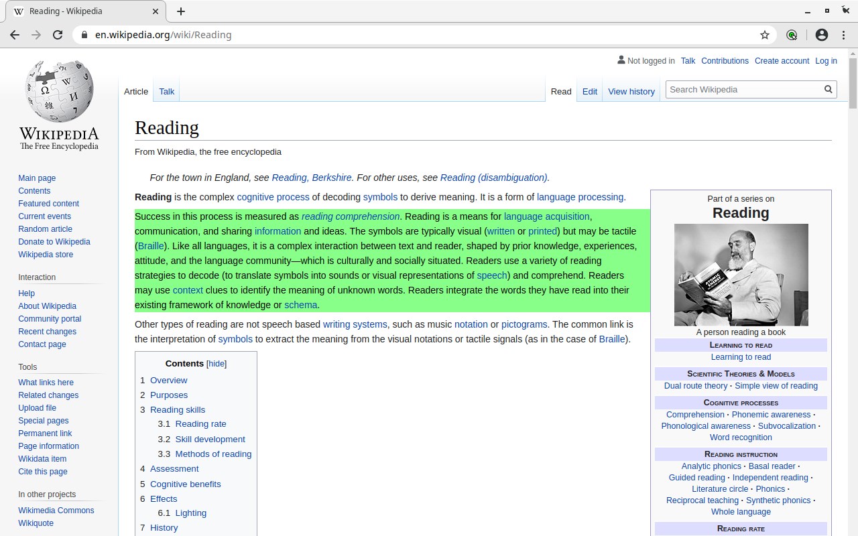Open the View history tab
Image resolution: width=858 pixels, height=536 pixels.
(x=631, y=92)
